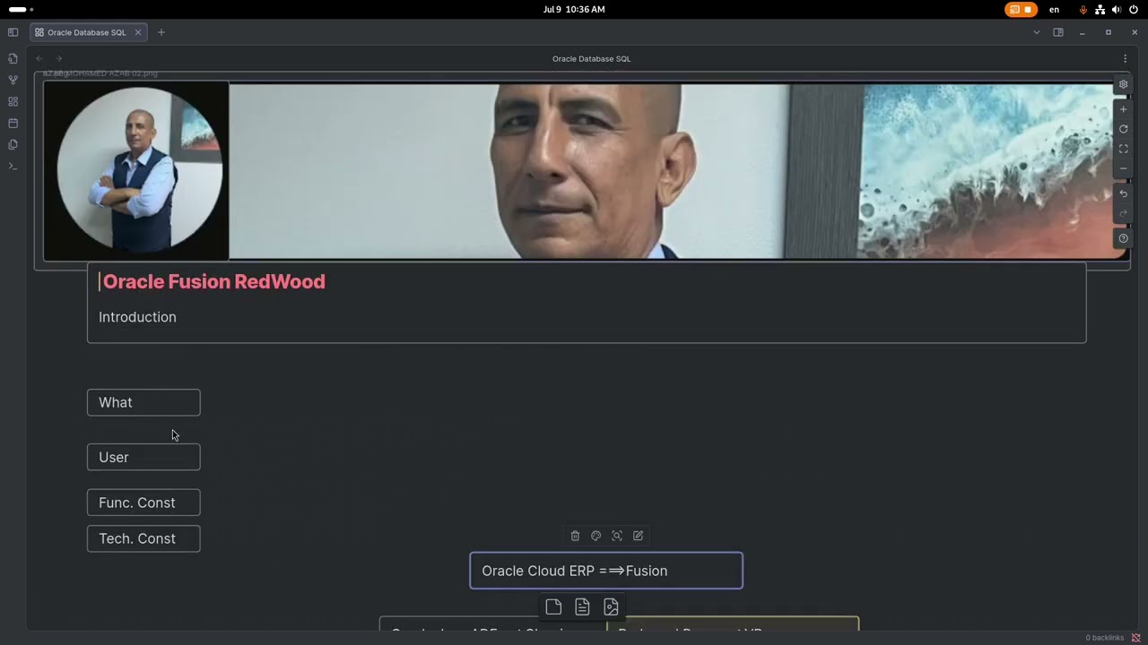
Task: Open the system volume control
Action: point(1117,9)
